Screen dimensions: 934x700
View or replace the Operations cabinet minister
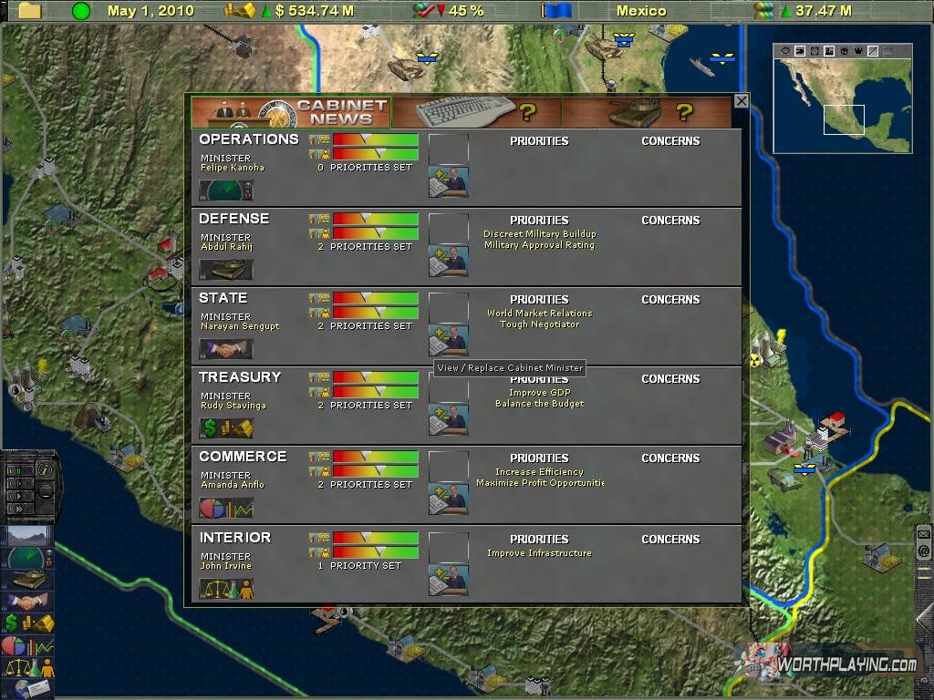click(448, 182)
